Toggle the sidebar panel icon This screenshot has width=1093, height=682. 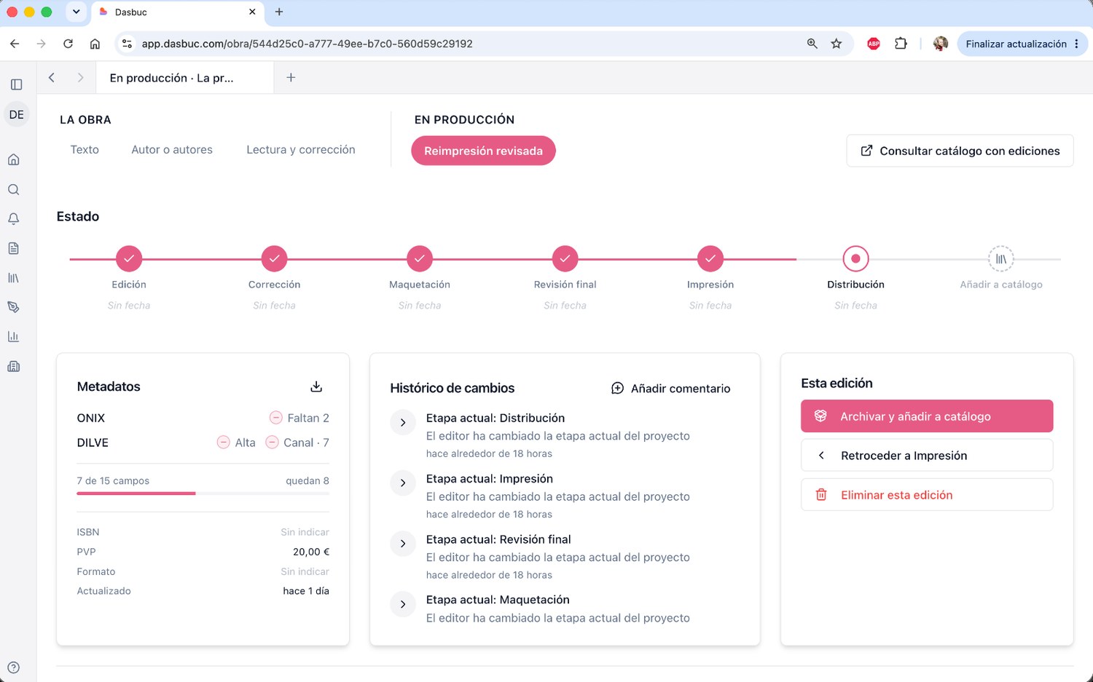pos(16,84)
